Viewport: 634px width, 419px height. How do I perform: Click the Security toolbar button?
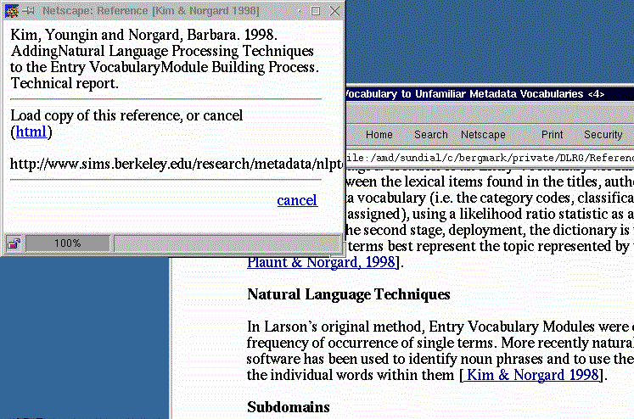603,134
